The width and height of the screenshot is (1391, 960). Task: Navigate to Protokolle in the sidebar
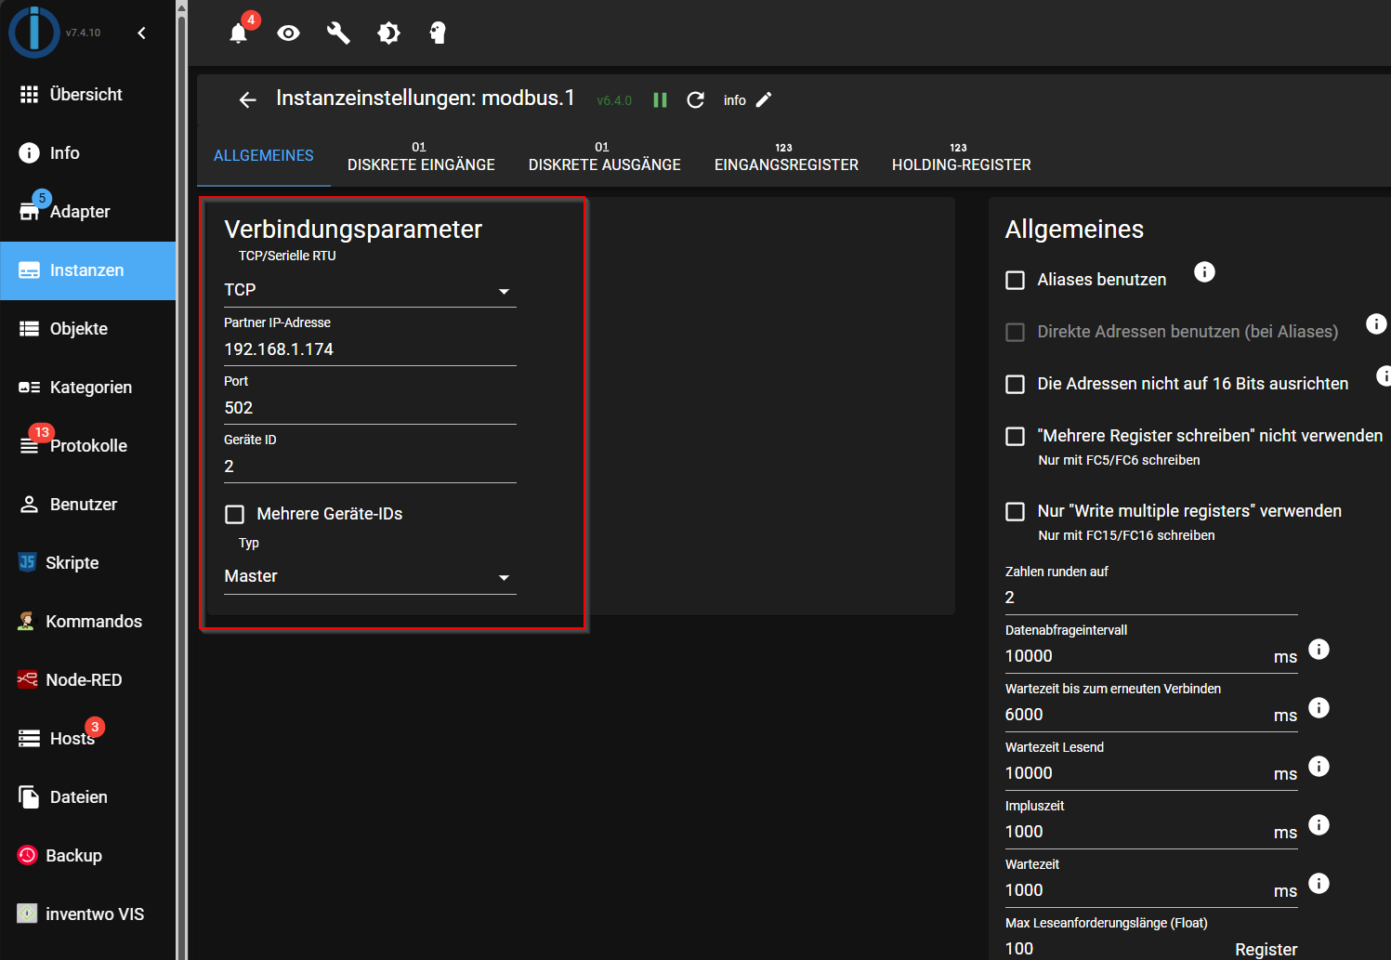88,446
